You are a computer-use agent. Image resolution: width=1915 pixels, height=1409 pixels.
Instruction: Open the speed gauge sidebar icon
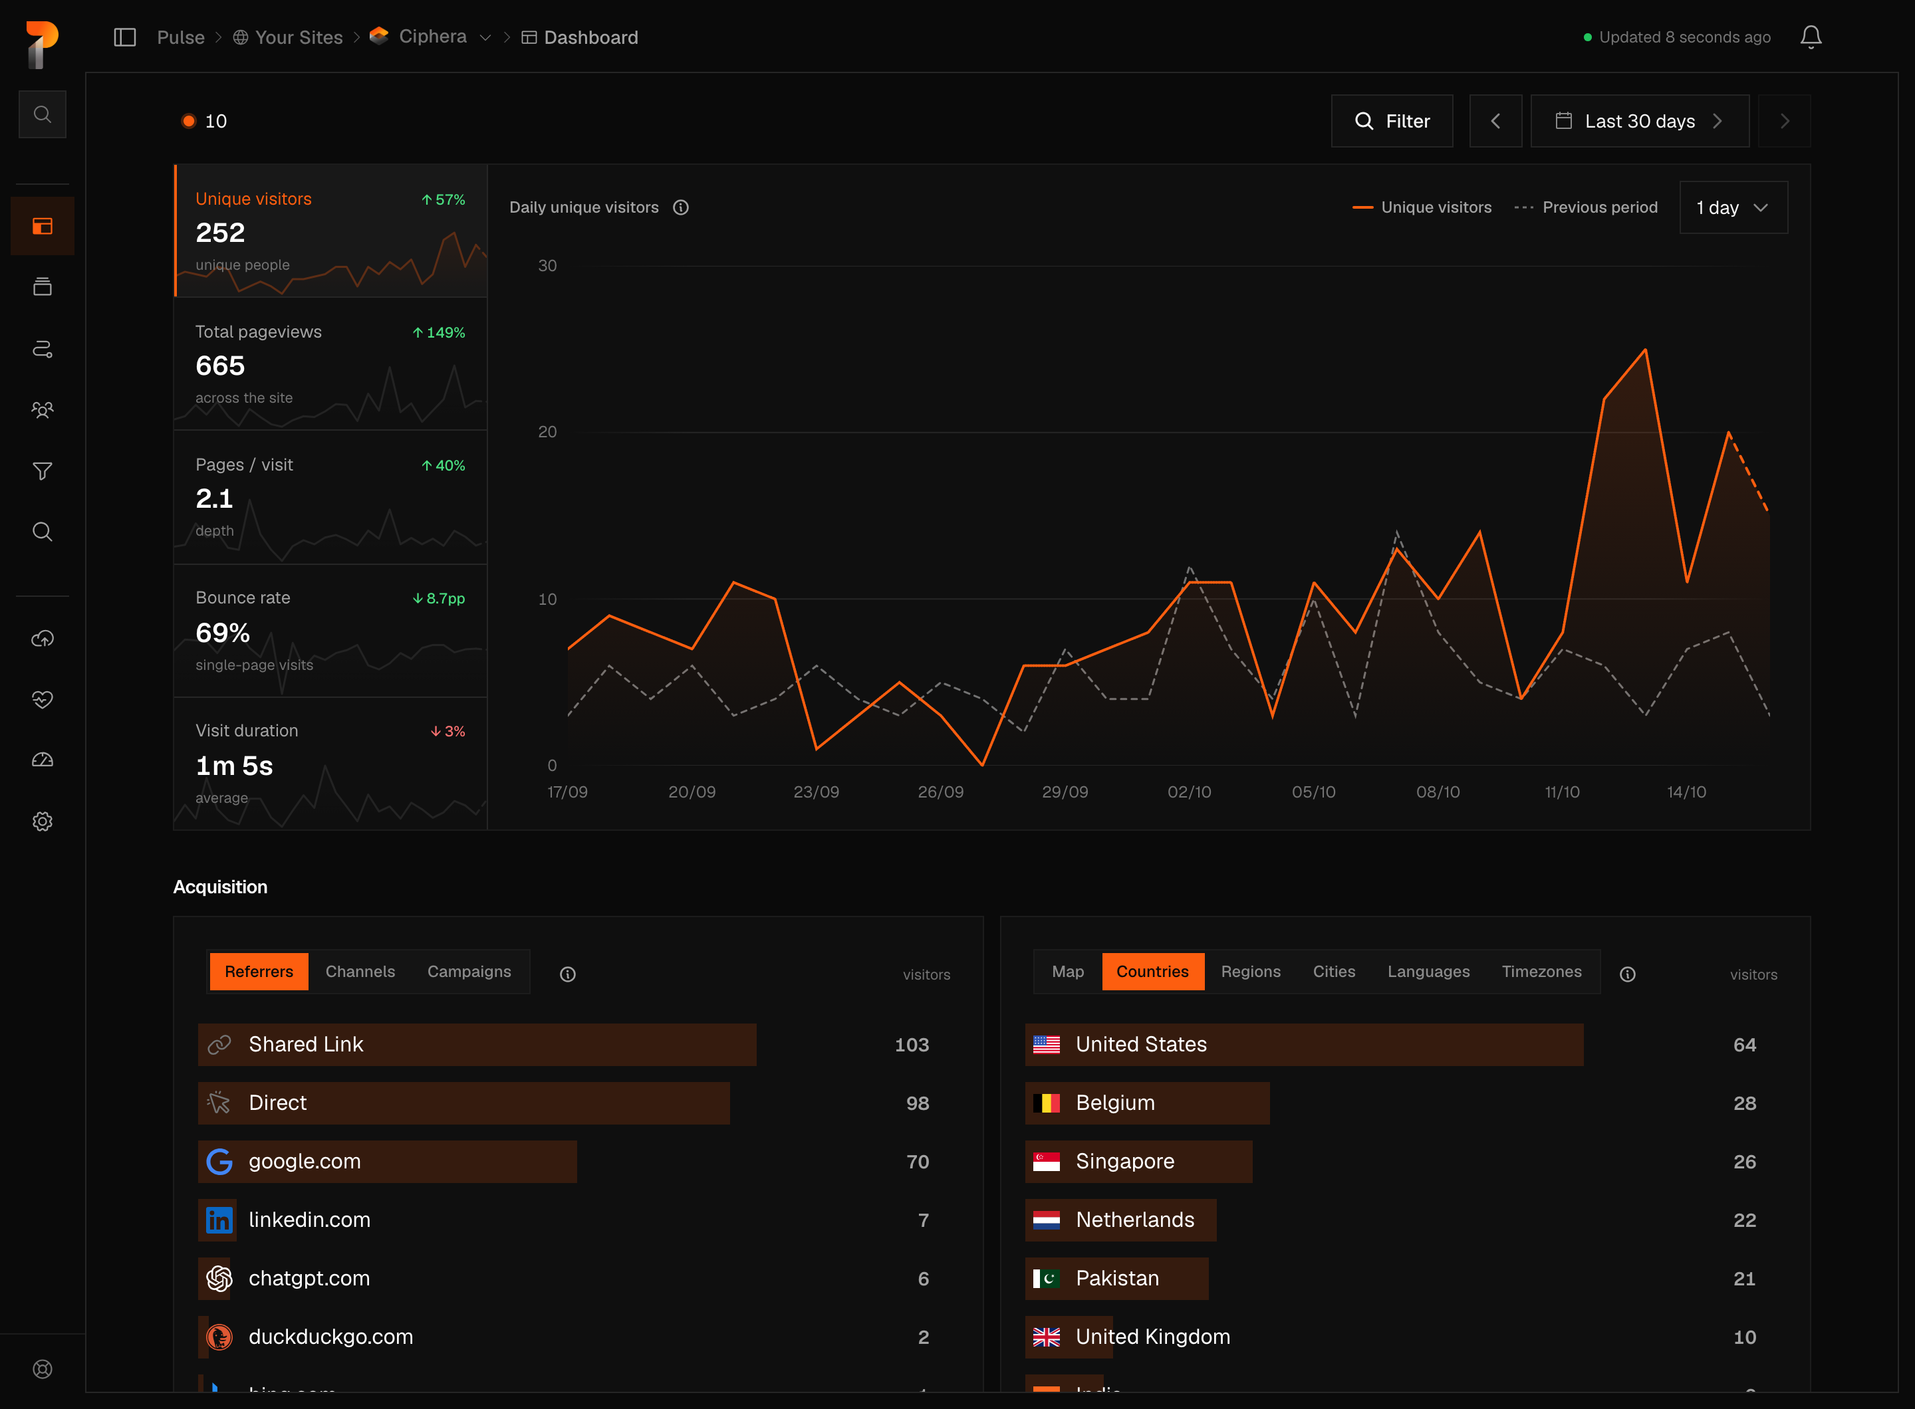click(42, 760)
